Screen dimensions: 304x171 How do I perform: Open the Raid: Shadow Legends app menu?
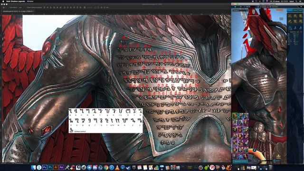(16, 1)
